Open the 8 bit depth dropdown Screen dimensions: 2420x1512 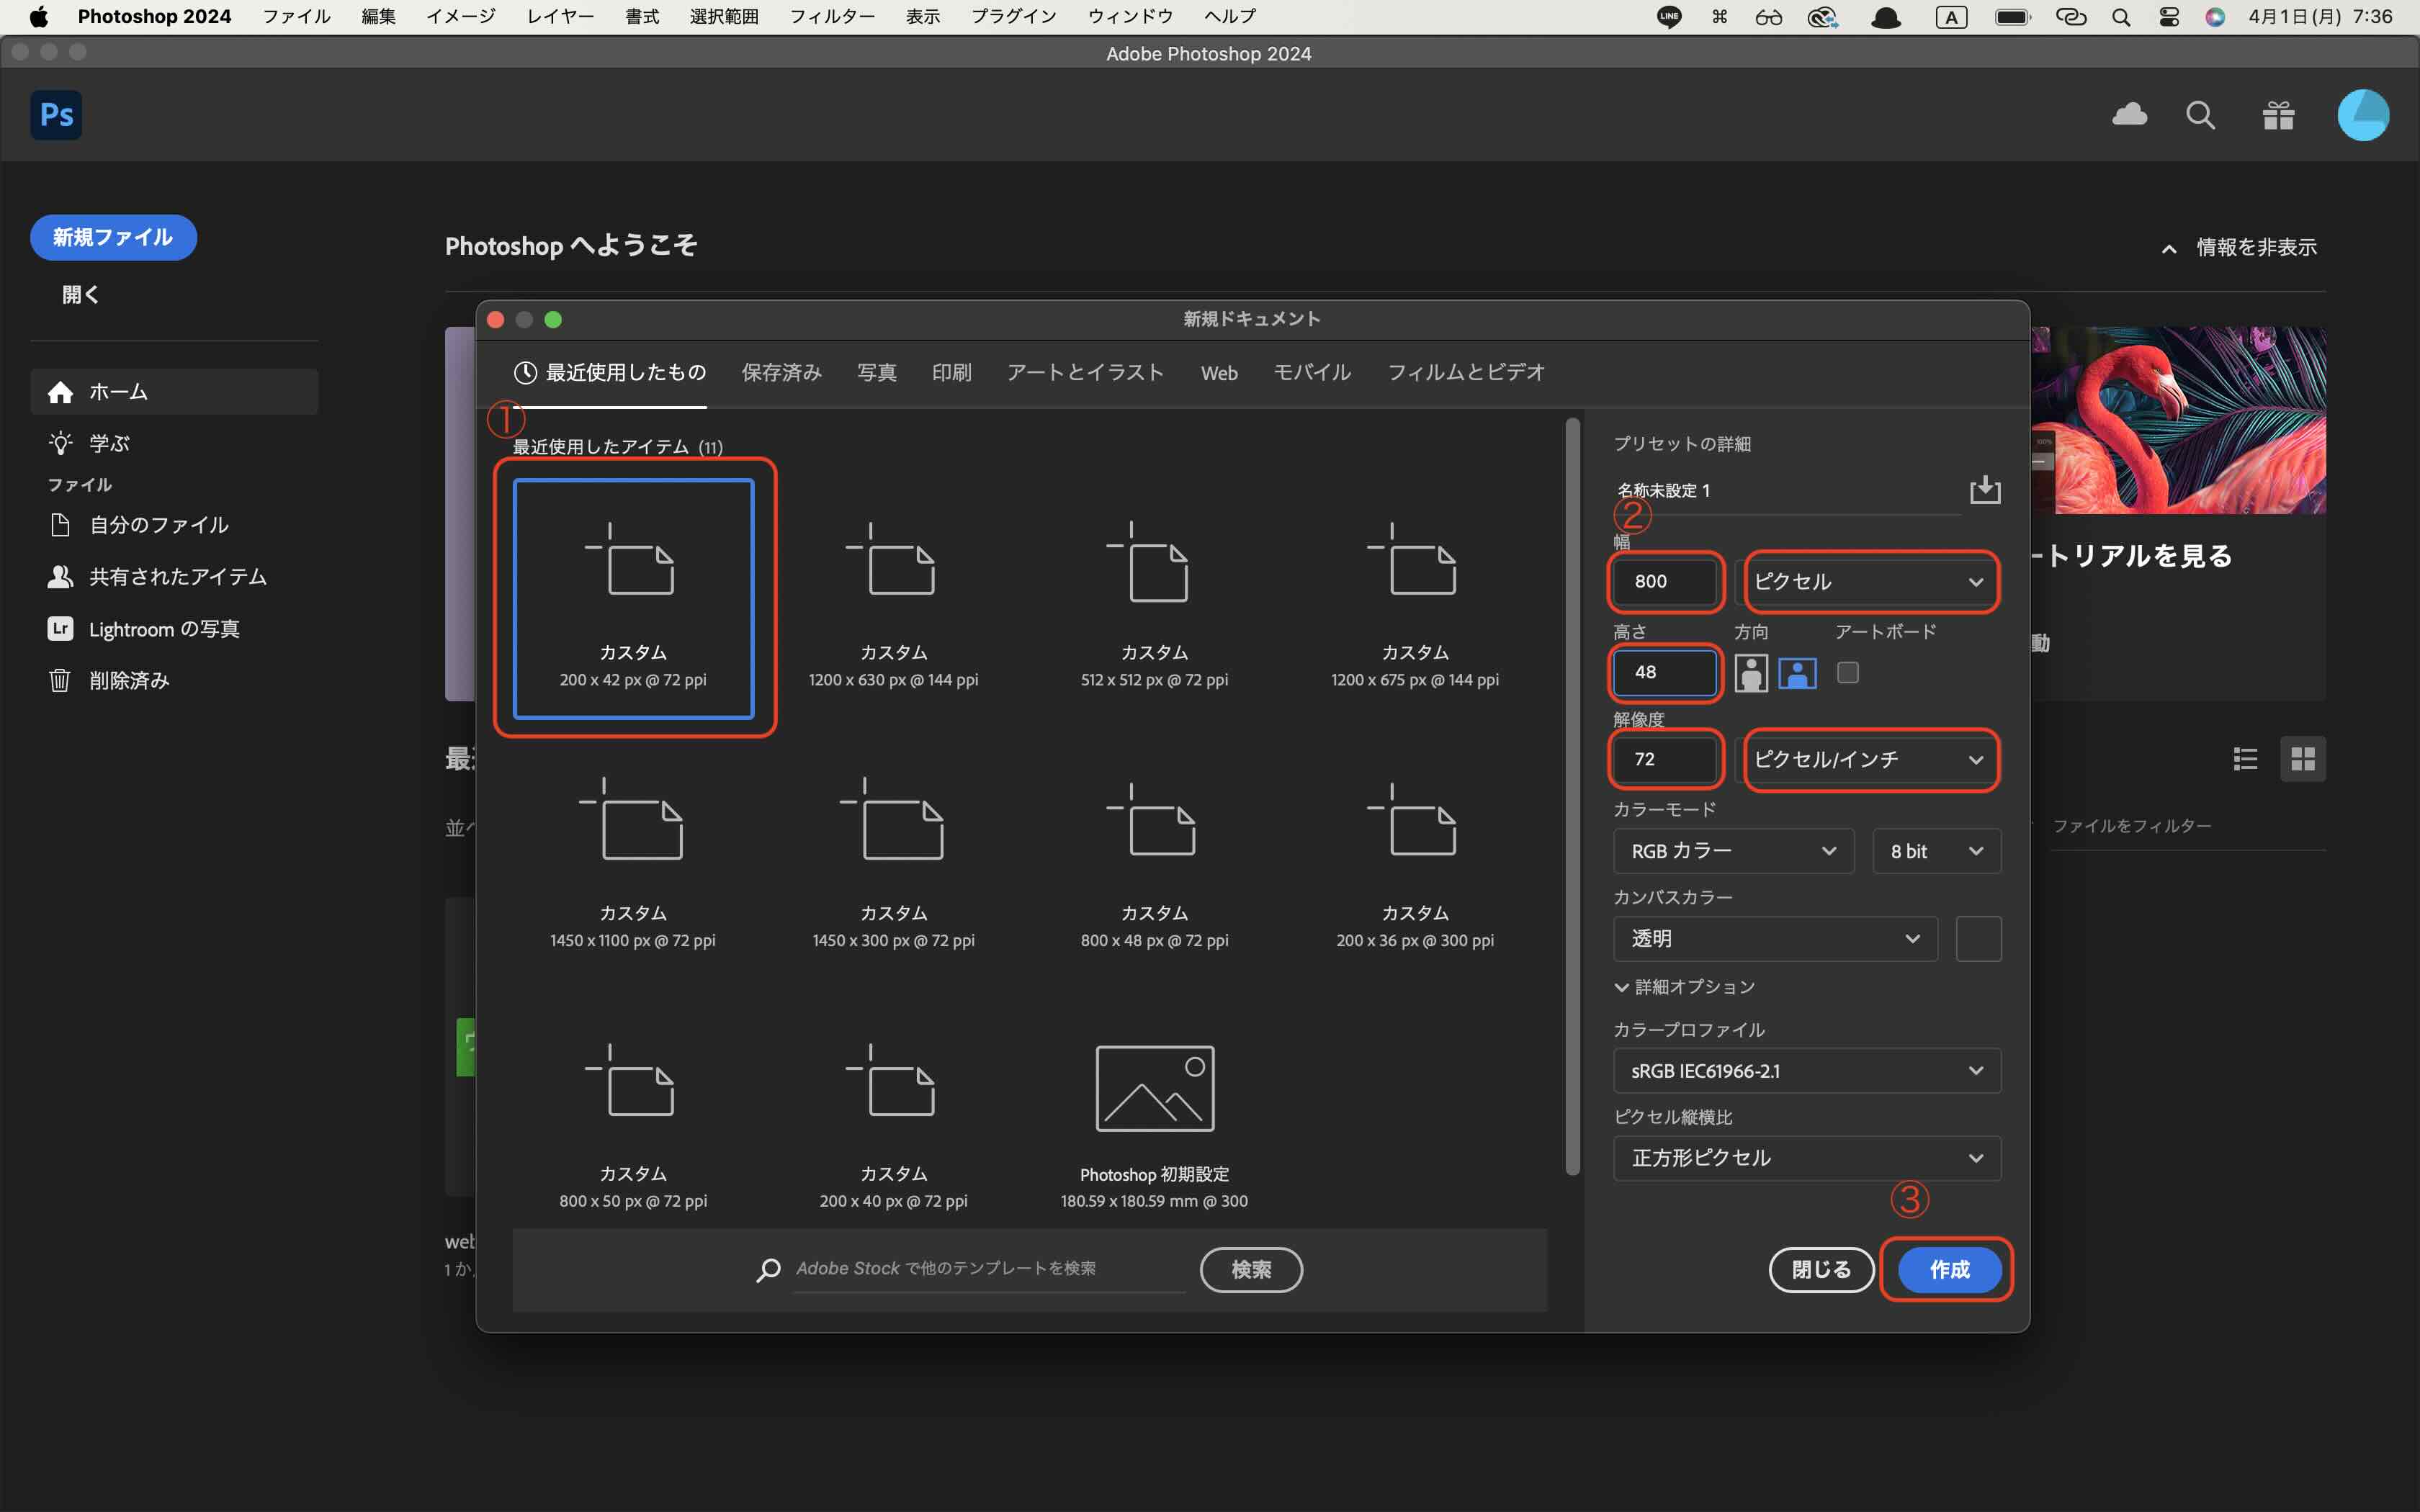click(1936, 851)
